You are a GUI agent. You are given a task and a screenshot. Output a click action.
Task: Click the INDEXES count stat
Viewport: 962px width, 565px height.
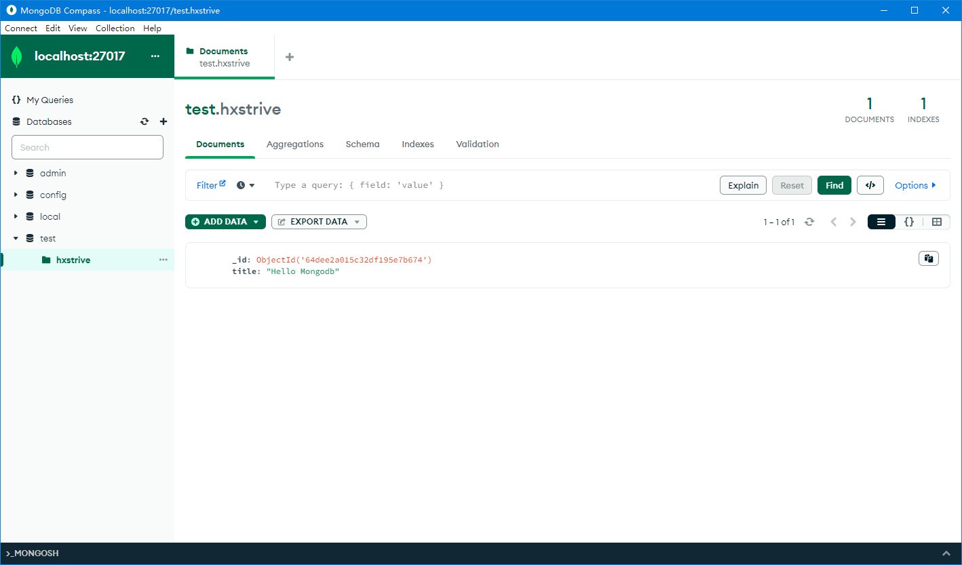tap(923, 110)
